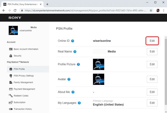Click the 'PlayStation™Network' sidebar heading
The width and height of the screenshot is (167, 113).
coord(18,62)
